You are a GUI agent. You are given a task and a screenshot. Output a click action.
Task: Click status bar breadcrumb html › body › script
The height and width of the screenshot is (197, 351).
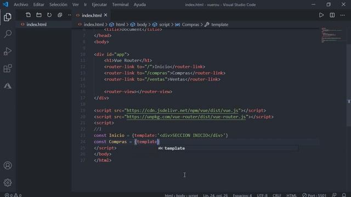(182, 195)
